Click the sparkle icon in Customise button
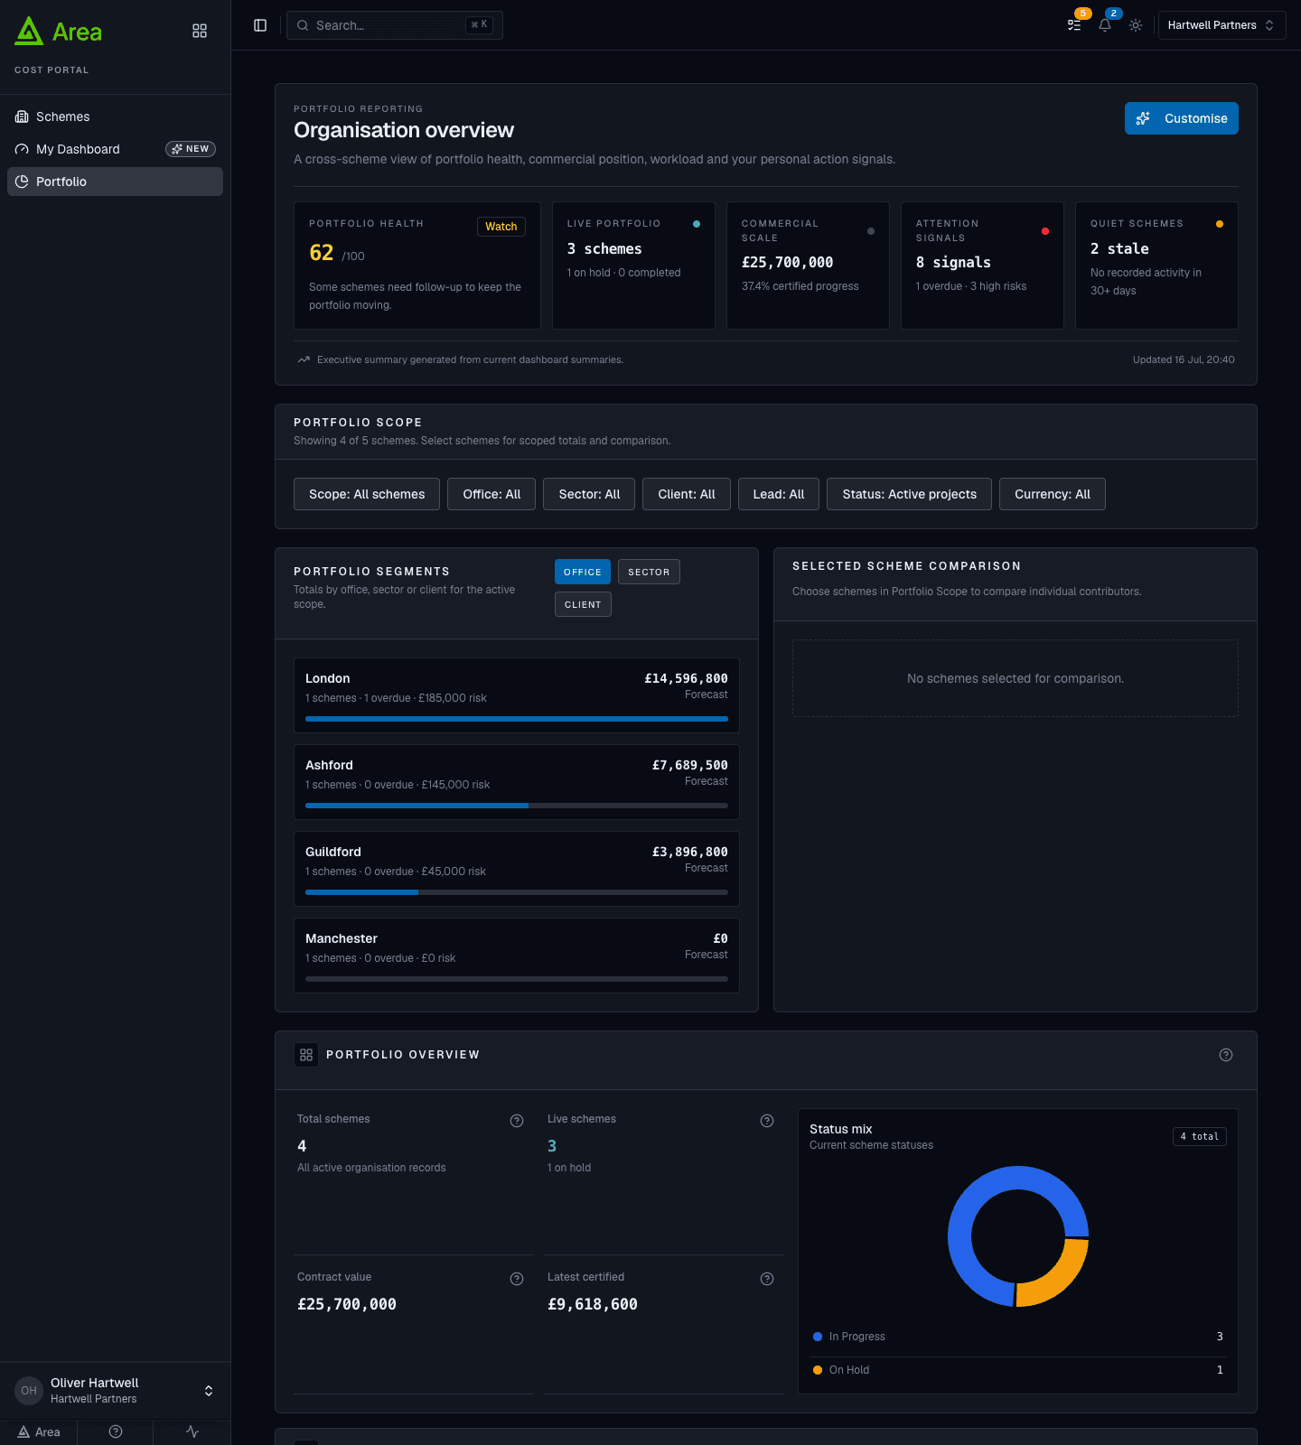The image size is (1301, 1445). point(1143,118)
